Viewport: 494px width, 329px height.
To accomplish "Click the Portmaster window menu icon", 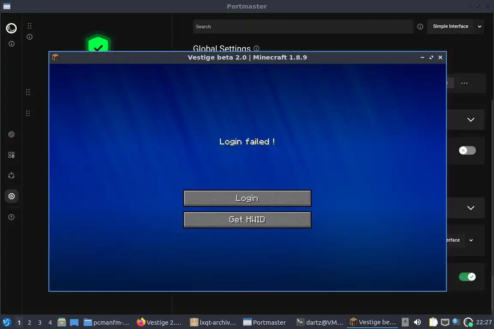I will point(6,6).
